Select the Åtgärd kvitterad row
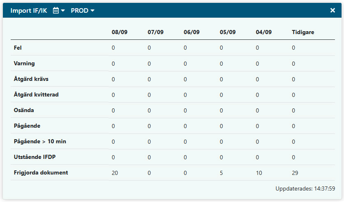The image size is (344, 202). [36, 95]
